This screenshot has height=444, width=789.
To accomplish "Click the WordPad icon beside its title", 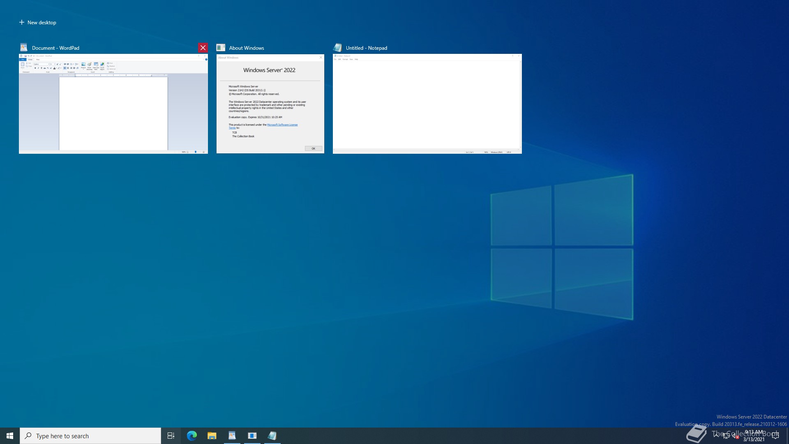I will [24, 48].
